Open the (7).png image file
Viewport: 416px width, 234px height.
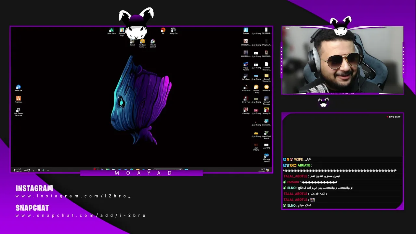pyautogui.click(x=256, y=111)
